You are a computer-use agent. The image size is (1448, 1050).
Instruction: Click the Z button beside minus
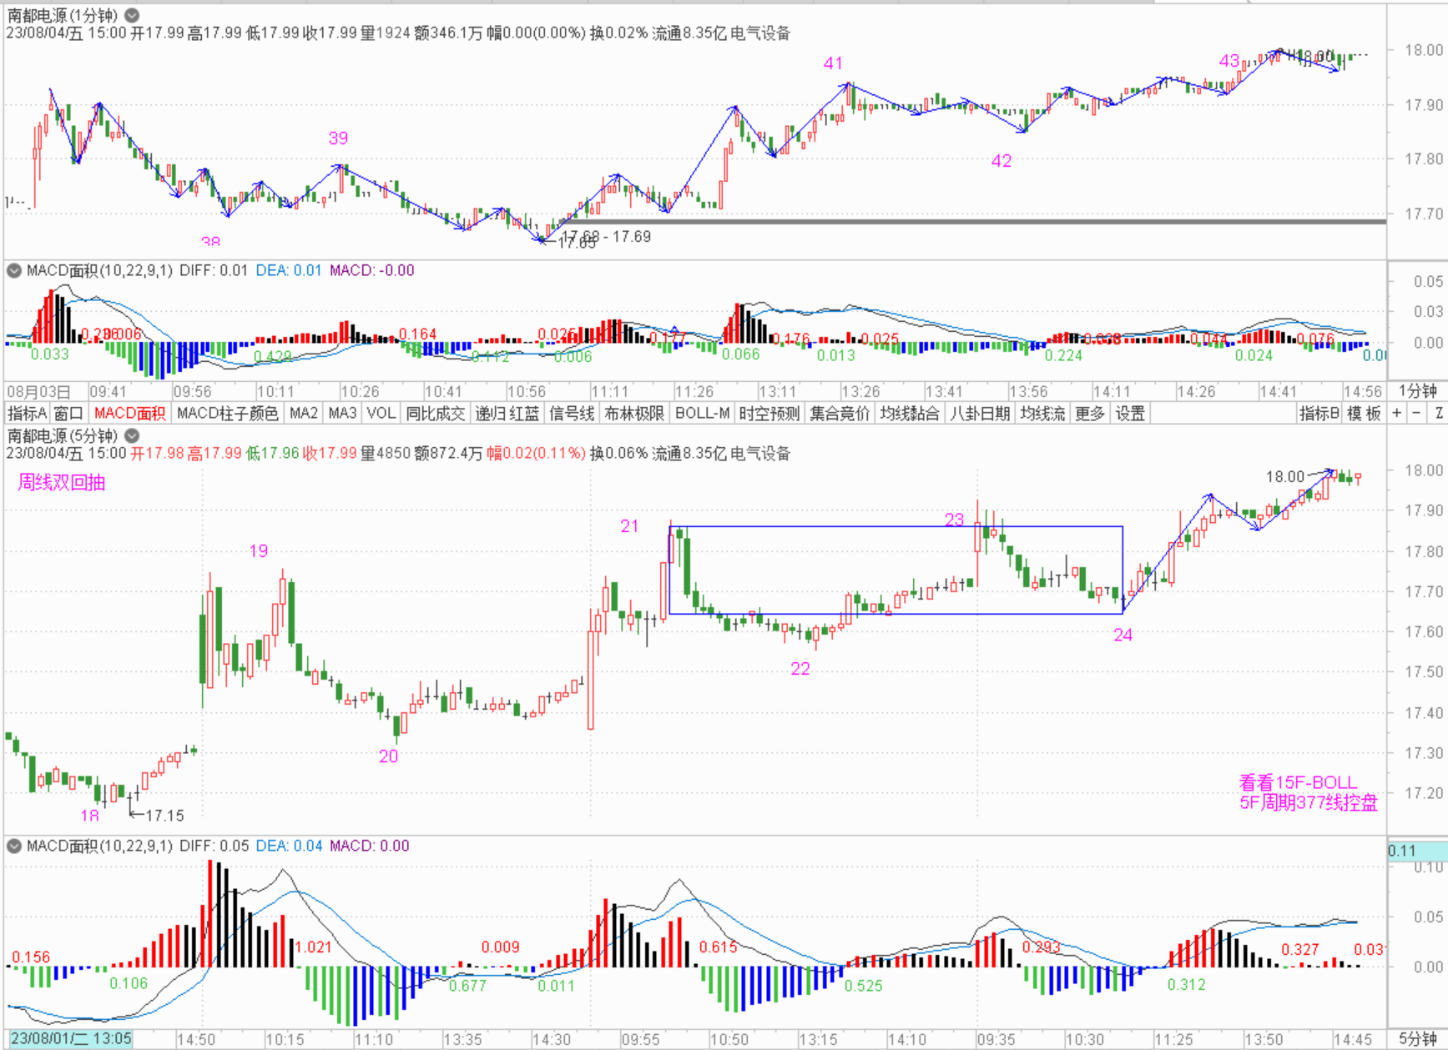tap(1439, 413)
